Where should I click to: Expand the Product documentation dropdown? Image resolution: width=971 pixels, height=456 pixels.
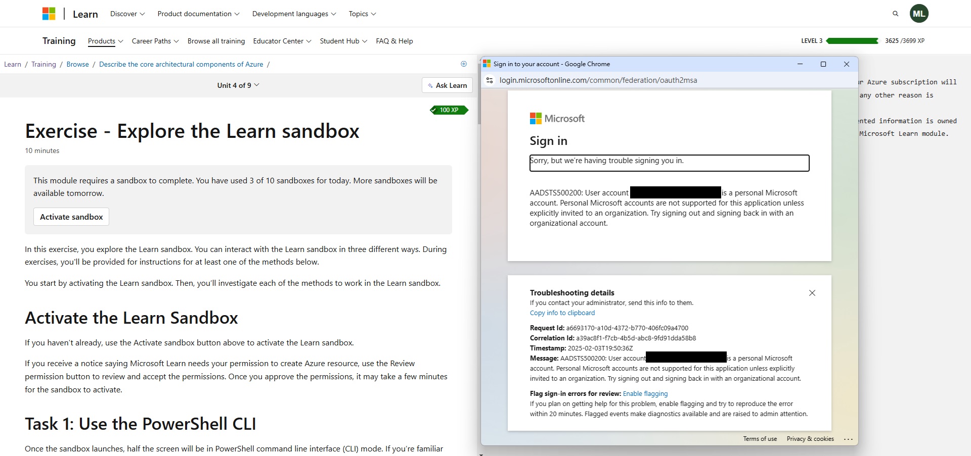click(x=198, y=14)
